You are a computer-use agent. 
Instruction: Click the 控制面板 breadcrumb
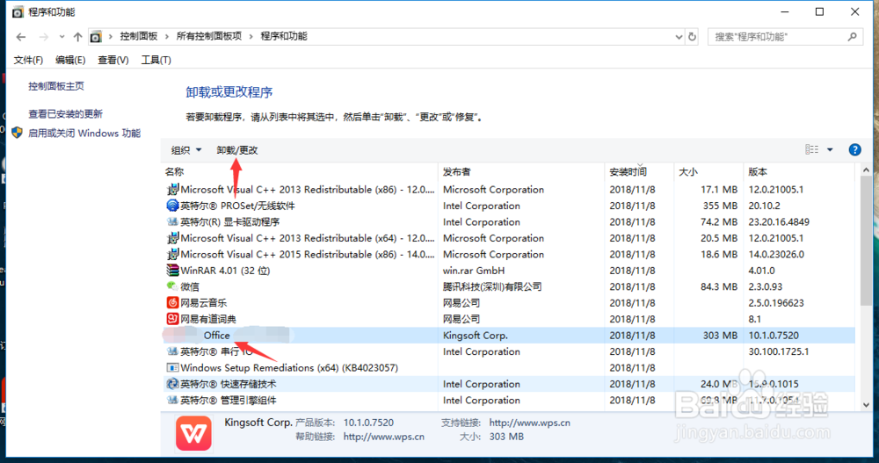click(x=139, y=36)
